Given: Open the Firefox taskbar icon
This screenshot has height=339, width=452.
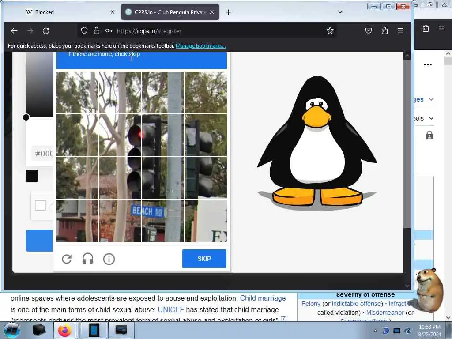Looking at the screenshot, I should [65, 330].
